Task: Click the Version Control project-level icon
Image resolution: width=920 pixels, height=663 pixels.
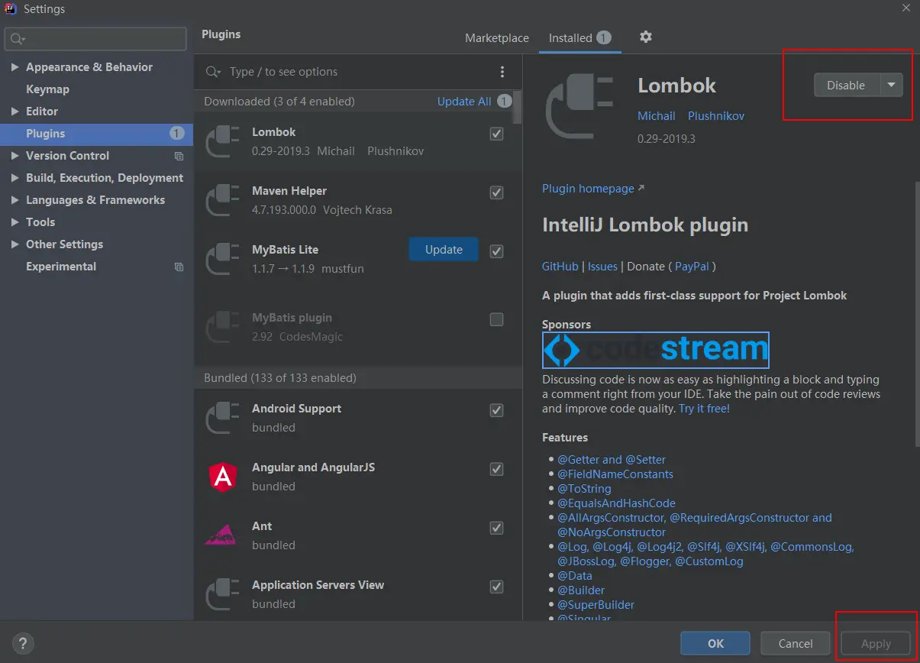Action: 179,156
